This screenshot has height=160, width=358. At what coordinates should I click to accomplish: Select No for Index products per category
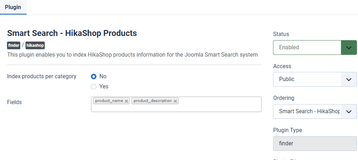tap(94, 77)
